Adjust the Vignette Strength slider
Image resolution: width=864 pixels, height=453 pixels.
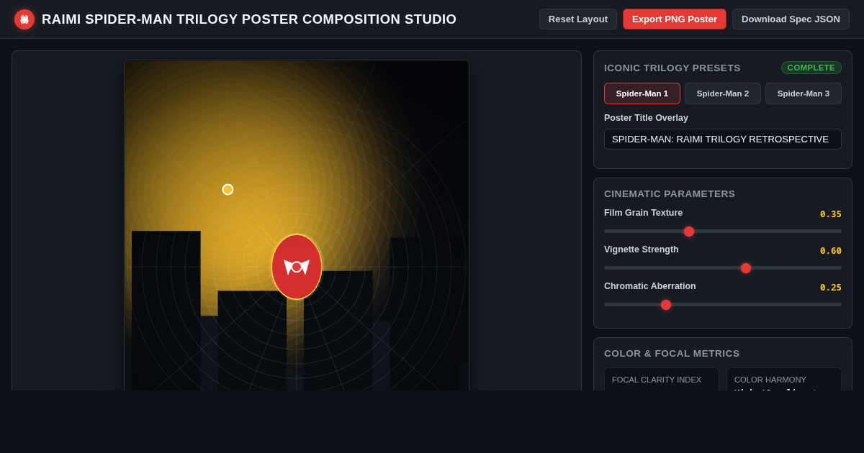point(723,268)
